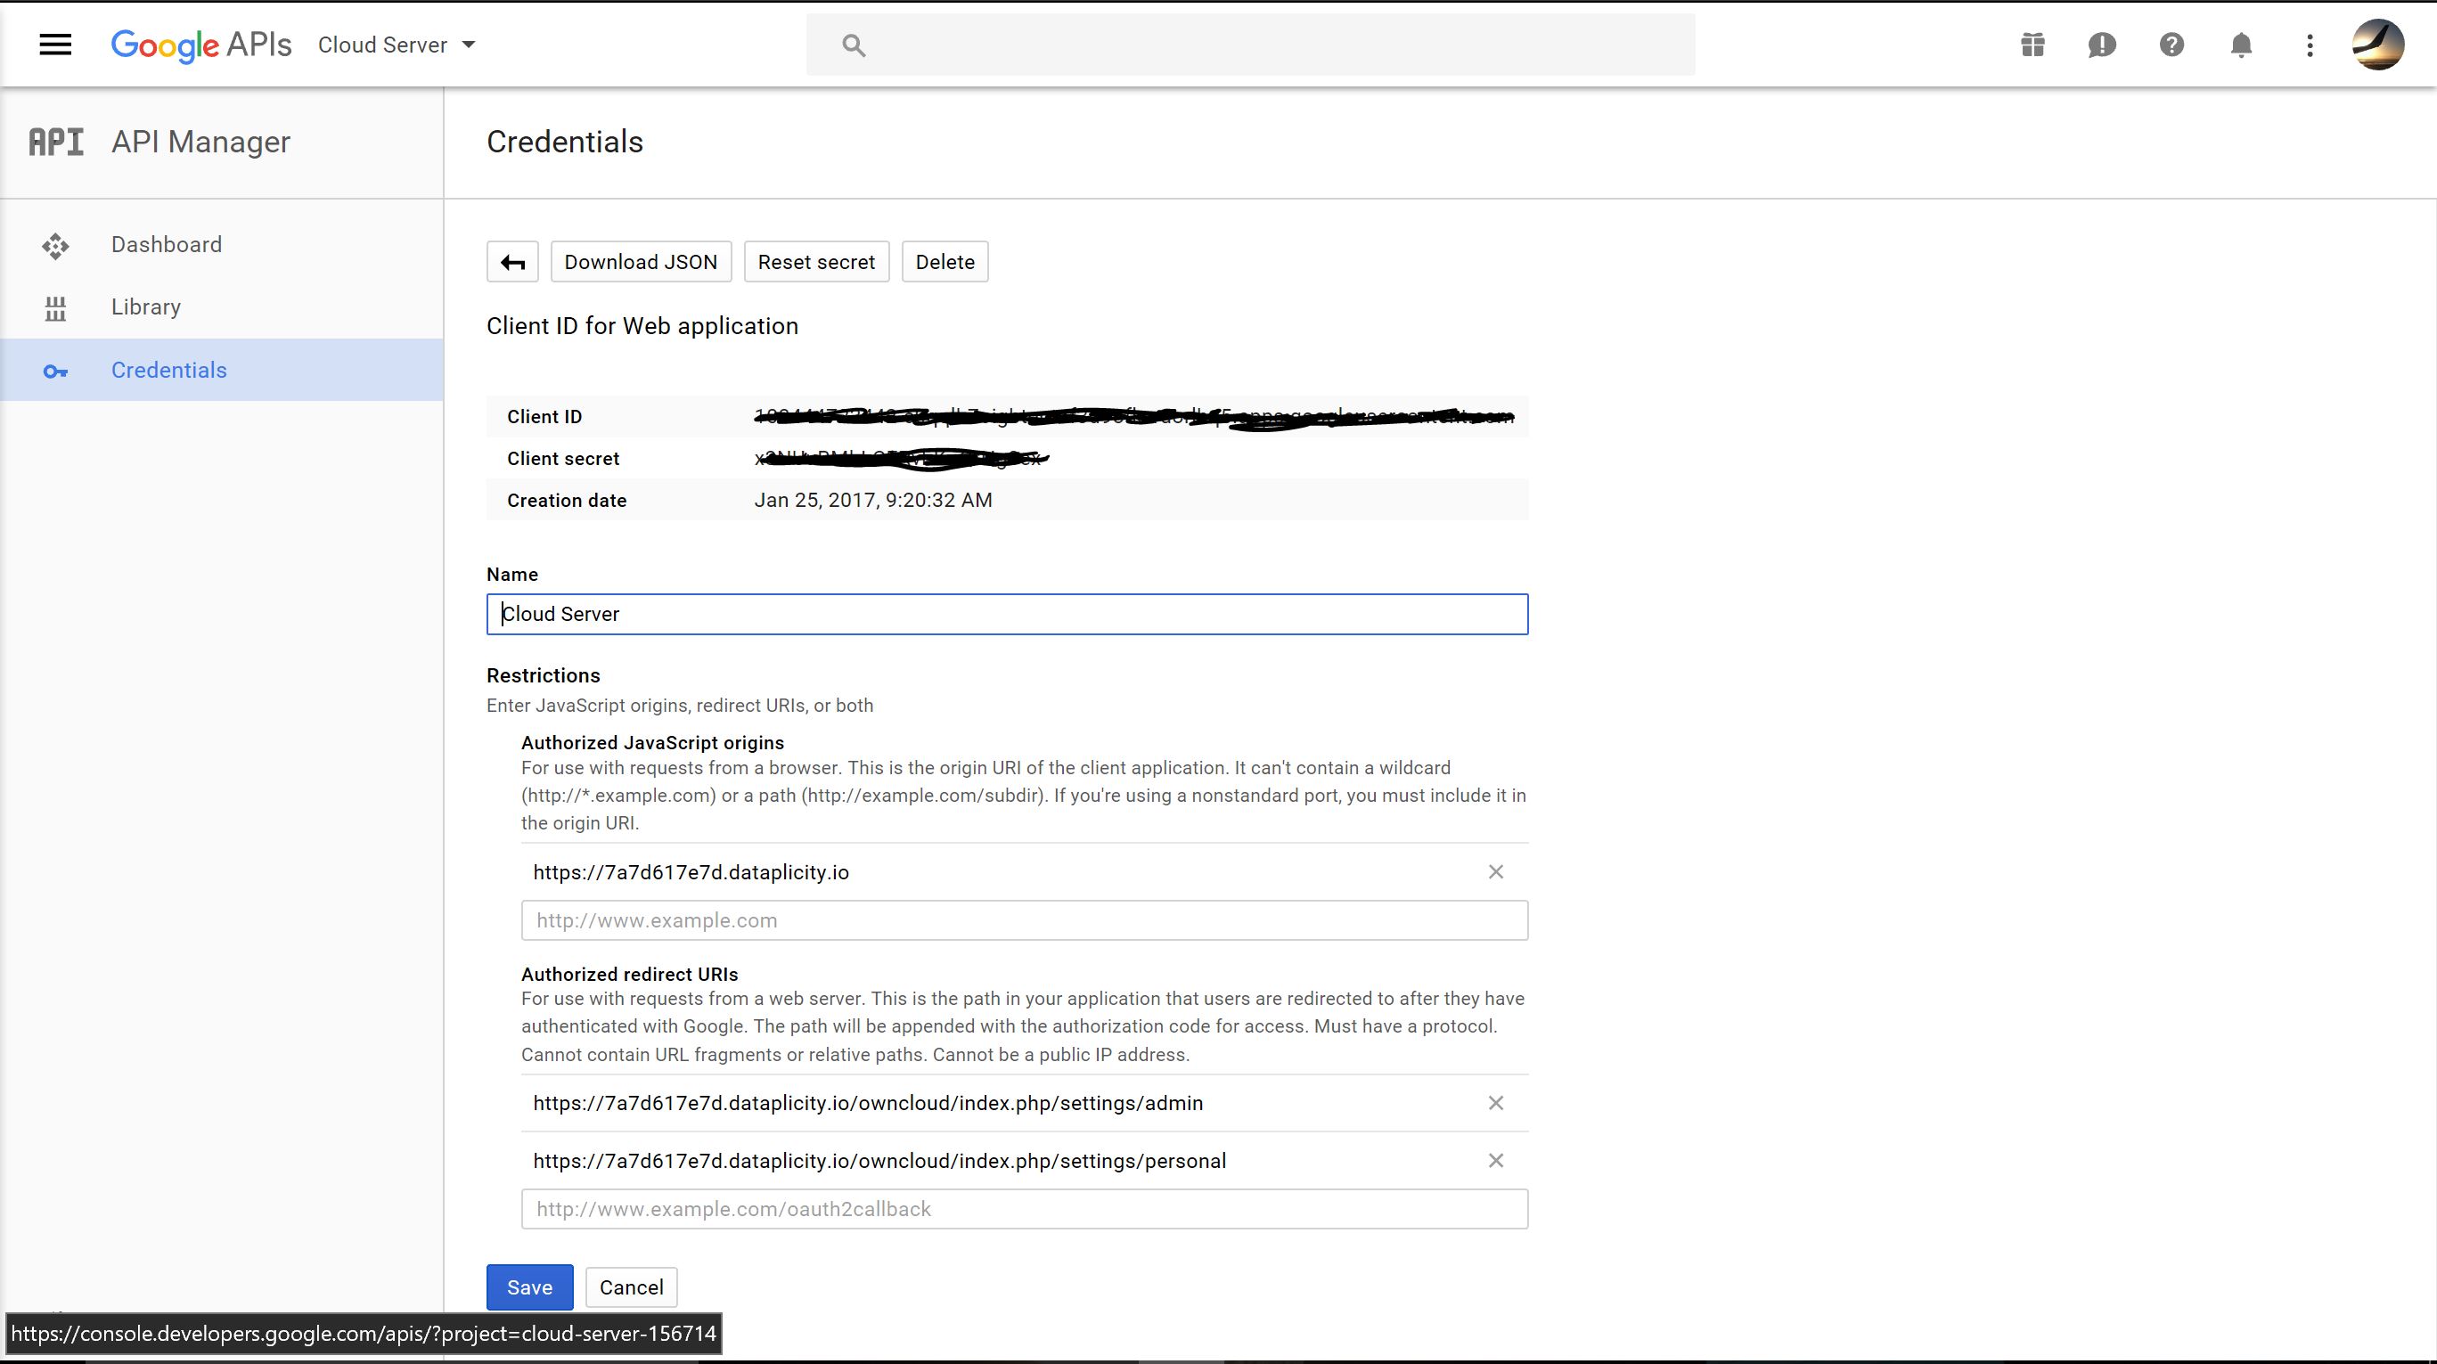Click the Library menu item

pos(145,306)
